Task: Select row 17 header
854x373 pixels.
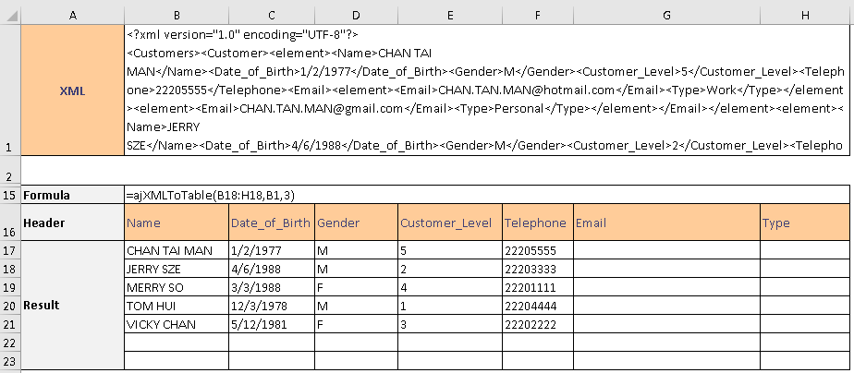Action: coord(10,250)
